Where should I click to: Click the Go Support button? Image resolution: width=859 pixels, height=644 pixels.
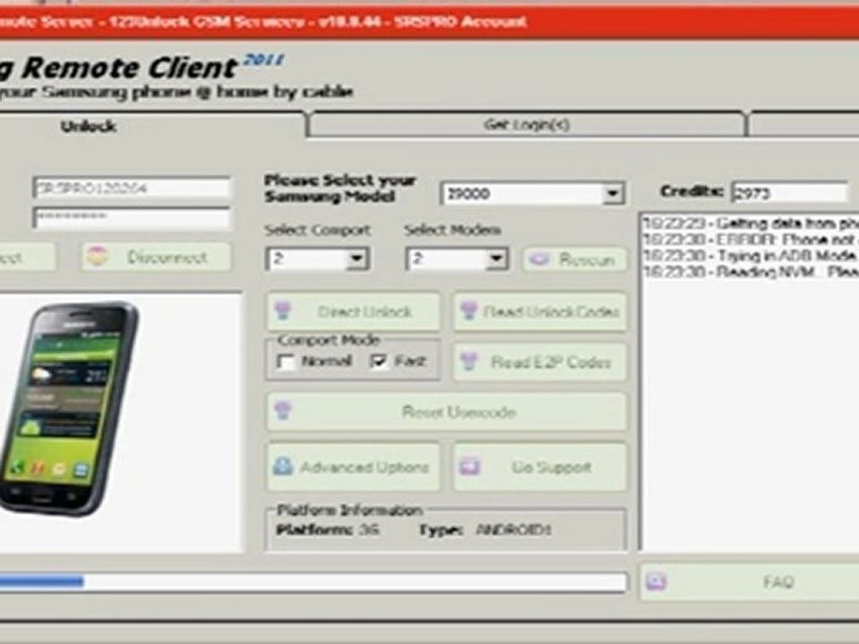(540, 467)
